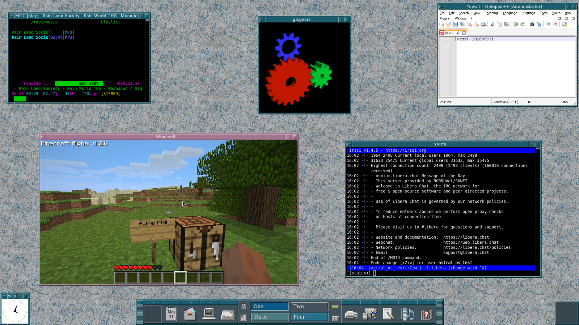Click the Synchronize scrolling icon in Notepad++

pos(565,24)
